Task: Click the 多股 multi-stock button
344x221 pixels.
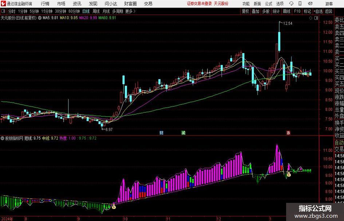Action: (x=266, y=11)
